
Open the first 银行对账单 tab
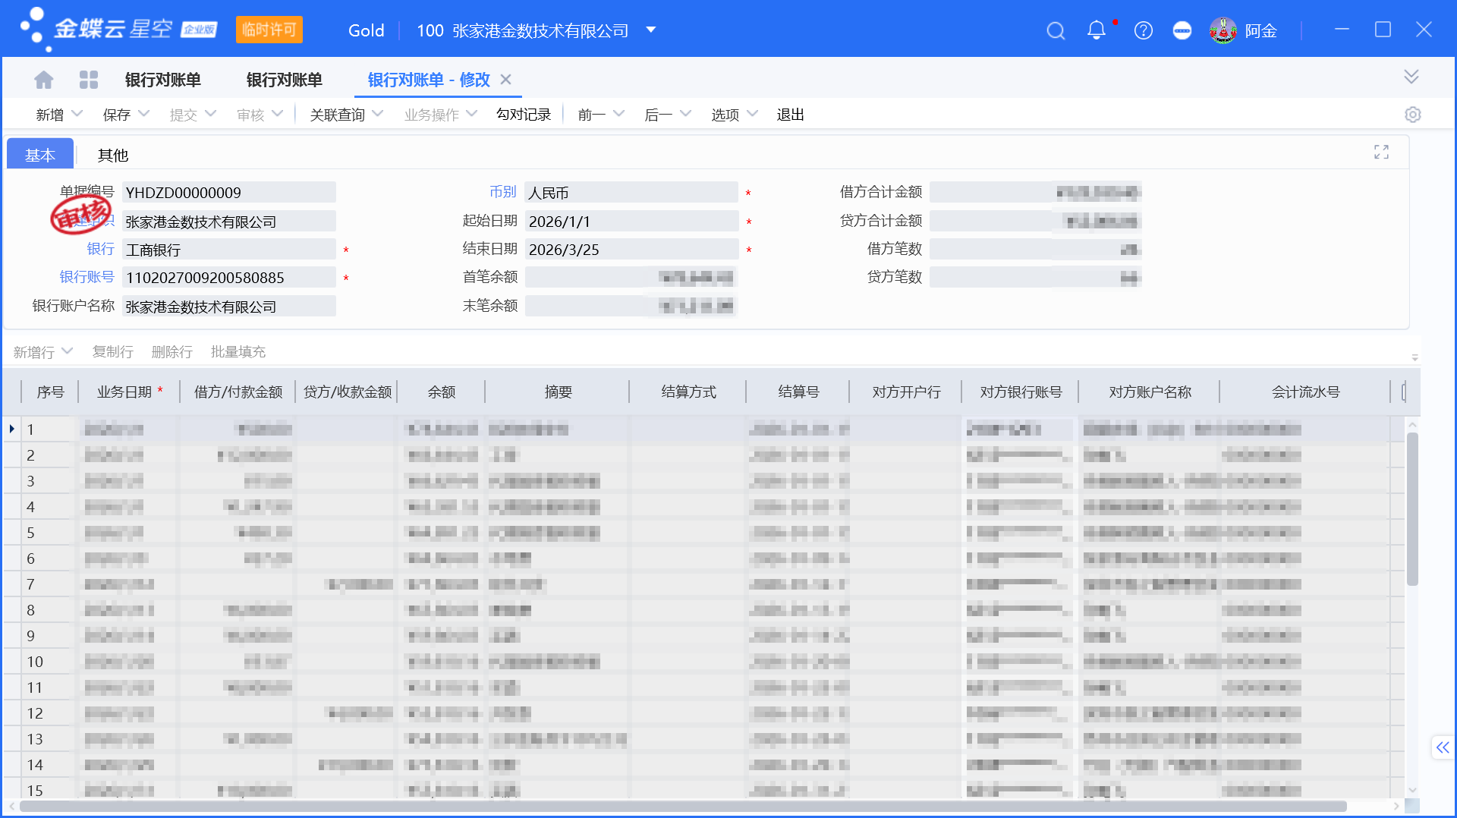(163, 80)
